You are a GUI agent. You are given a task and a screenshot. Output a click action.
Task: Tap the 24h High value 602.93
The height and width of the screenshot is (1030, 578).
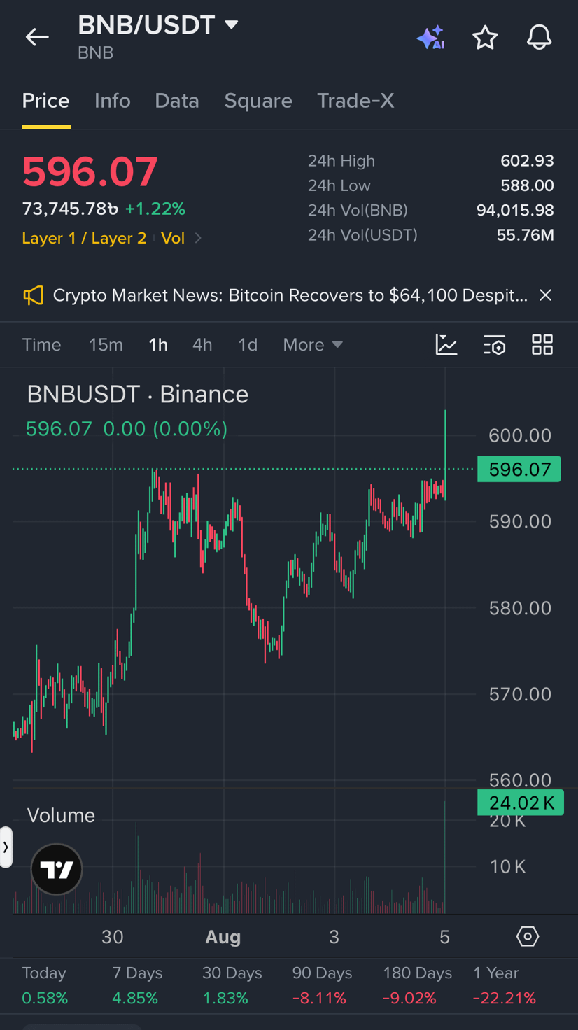[527, 161]
